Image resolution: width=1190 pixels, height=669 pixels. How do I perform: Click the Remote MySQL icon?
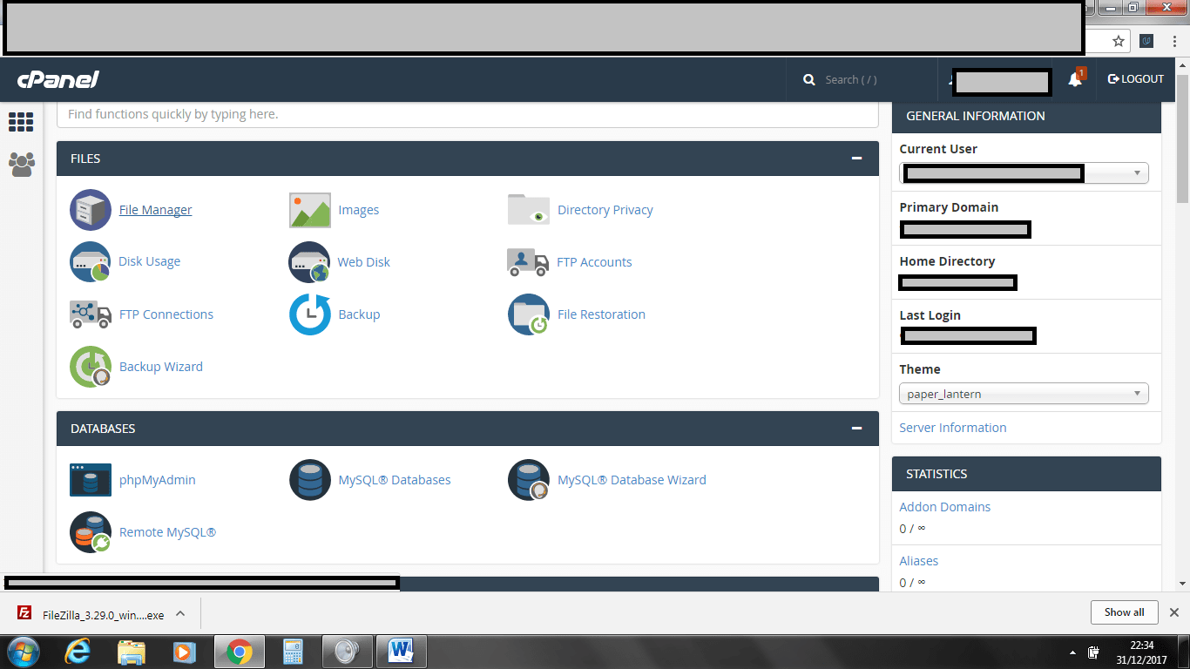(x=91, y=532)
